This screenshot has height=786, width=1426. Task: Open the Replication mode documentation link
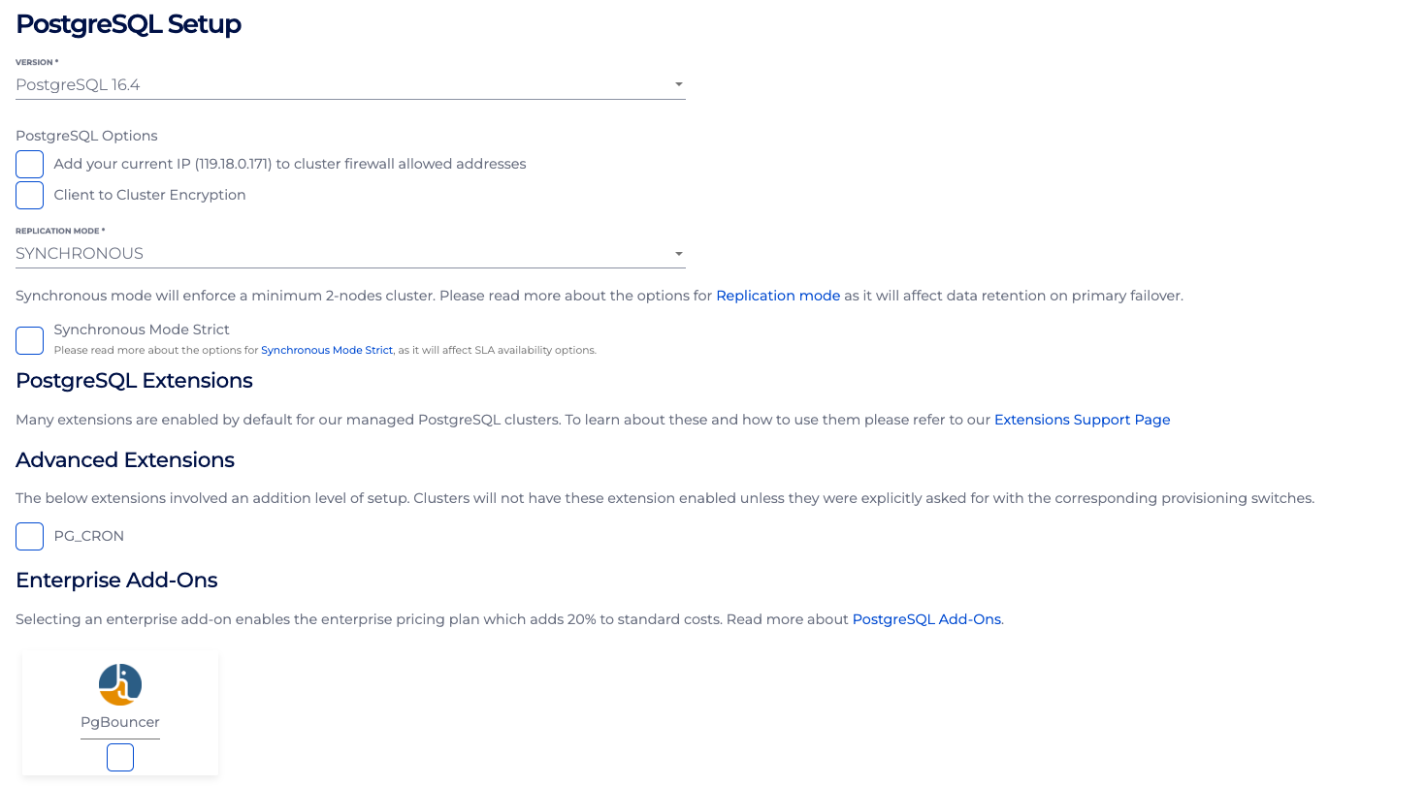[778, 296]
